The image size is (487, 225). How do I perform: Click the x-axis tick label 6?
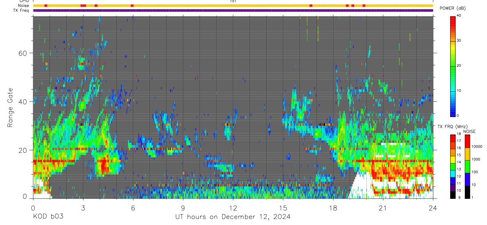(x=133, y=208)
